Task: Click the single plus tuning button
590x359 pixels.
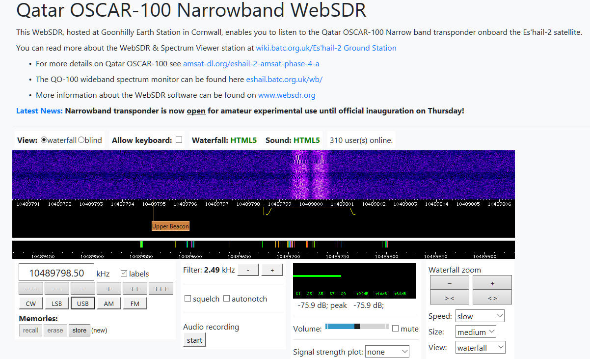Action: coord(108,289)
